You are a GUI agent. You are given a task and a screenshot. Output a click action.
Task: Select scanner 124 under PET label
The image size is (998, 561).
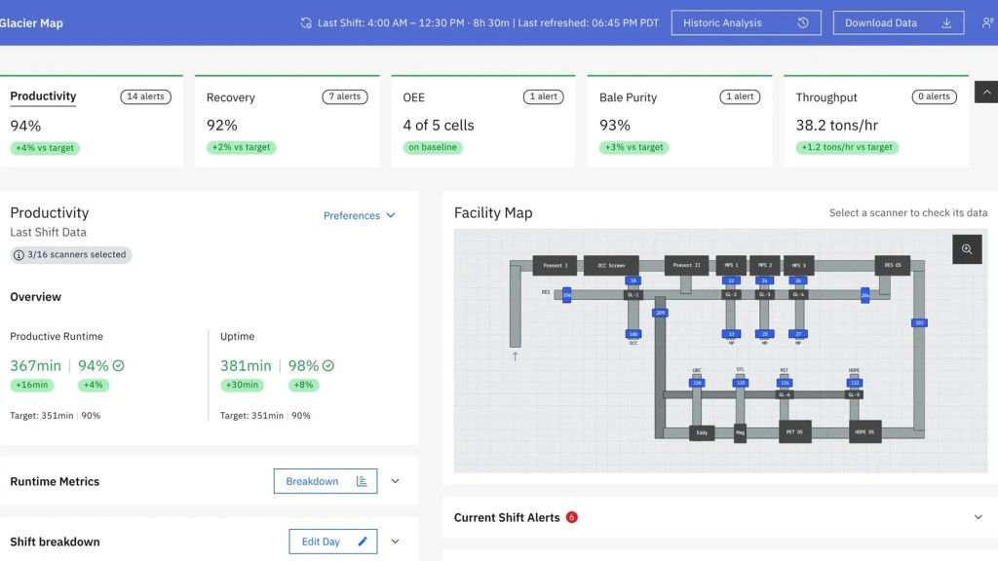(785, 383)
